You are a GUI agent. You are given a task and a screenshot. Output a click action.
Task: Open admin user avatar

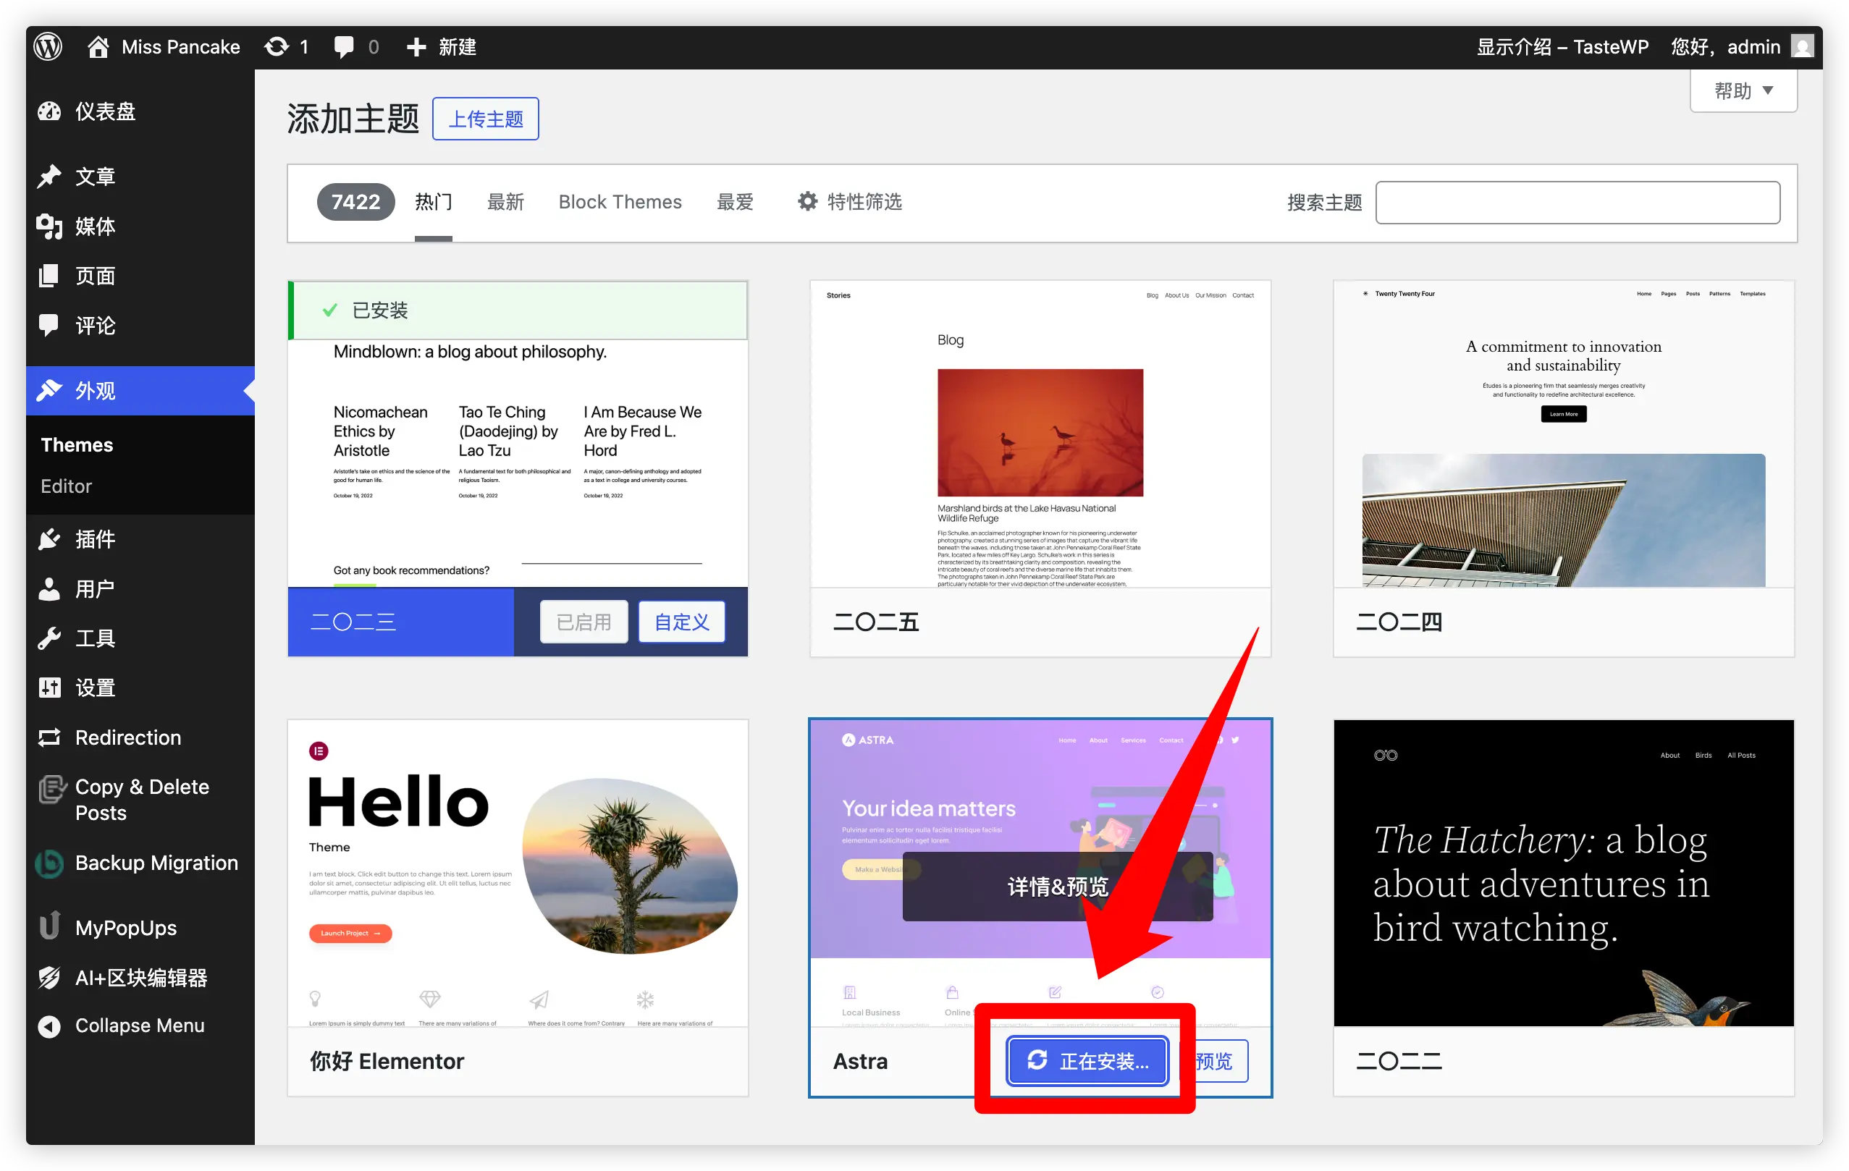tap(1801, 47)
